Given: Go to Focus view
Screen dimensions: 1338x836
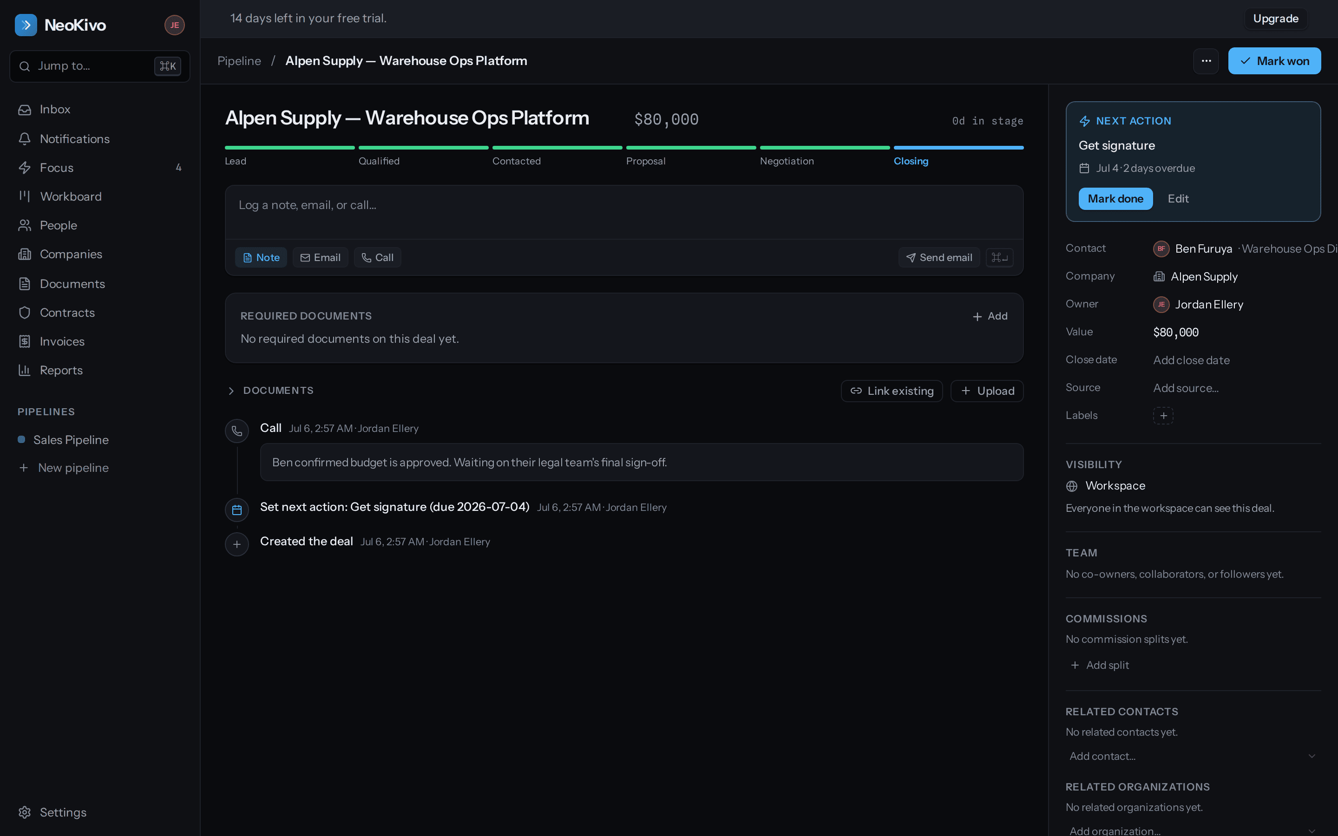Looking at the screenshot, I should (99, 168).
